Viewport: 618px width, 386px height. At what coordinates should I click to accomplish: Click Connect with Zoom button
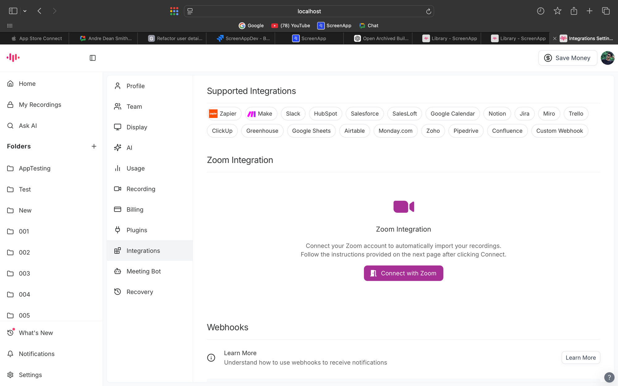click(403, 273)
